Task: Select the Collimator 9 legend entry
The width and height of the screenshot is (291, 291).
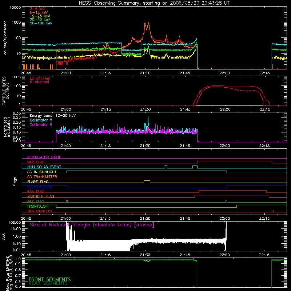Action: click(41, 124)
